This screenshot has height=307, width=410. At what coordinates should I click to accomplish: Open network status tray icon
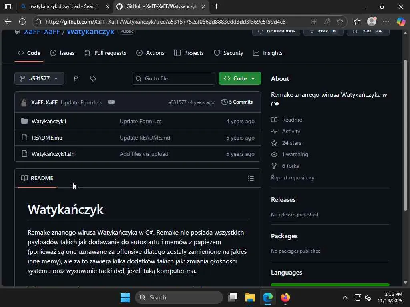pyautogui.click(x=358, y=297)
